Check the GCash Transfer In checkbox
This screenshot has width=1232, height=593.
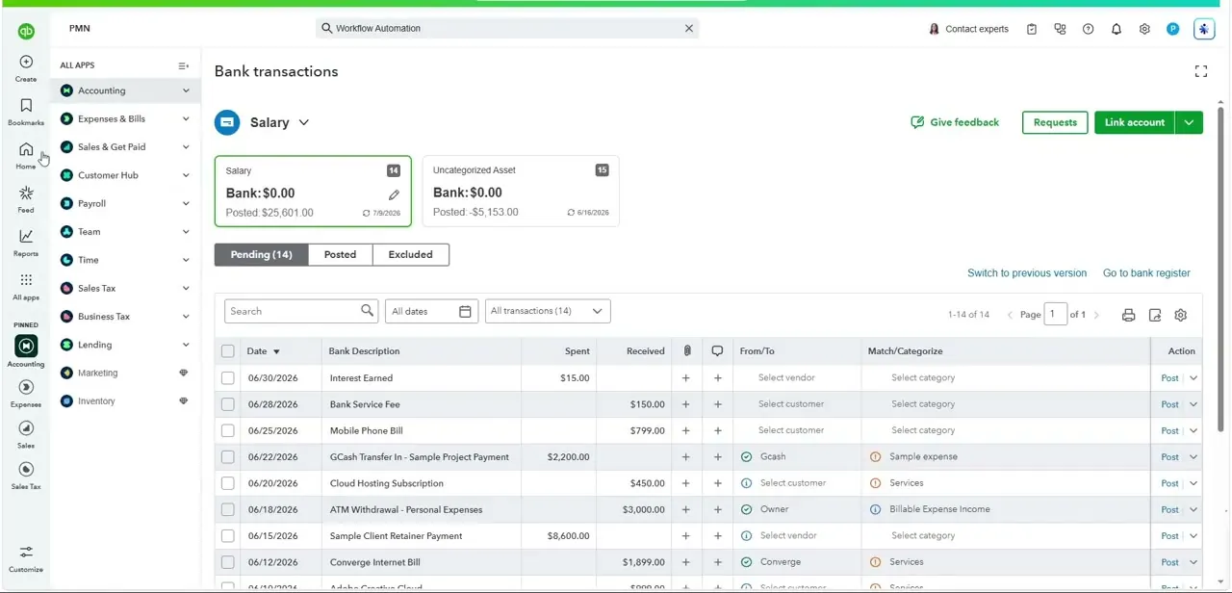(228, 457)
